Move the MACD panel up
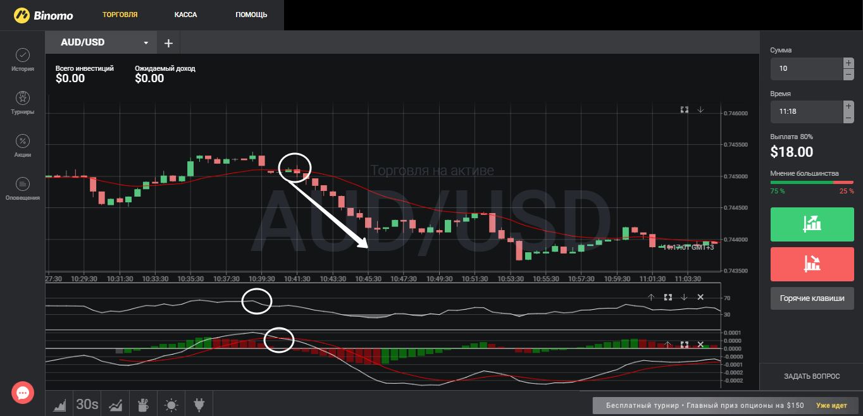The image size is (863, 416). coord(667,345)
